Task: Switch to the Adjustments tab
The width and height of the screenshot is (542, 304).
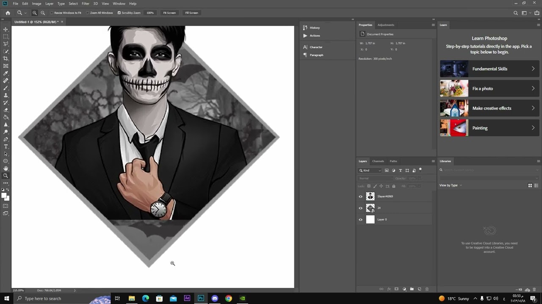Action: [386, 25]
